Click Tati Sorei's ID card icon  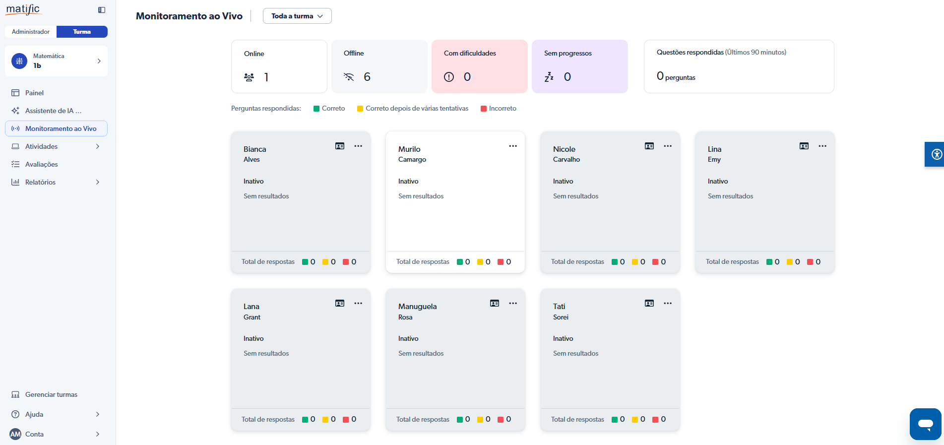pyautogui.click(x=649, y=303)
